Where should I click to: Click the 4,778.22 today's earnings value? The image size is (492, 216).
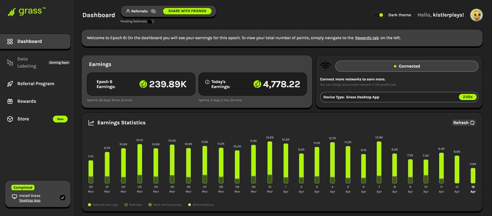click(282, 84)
